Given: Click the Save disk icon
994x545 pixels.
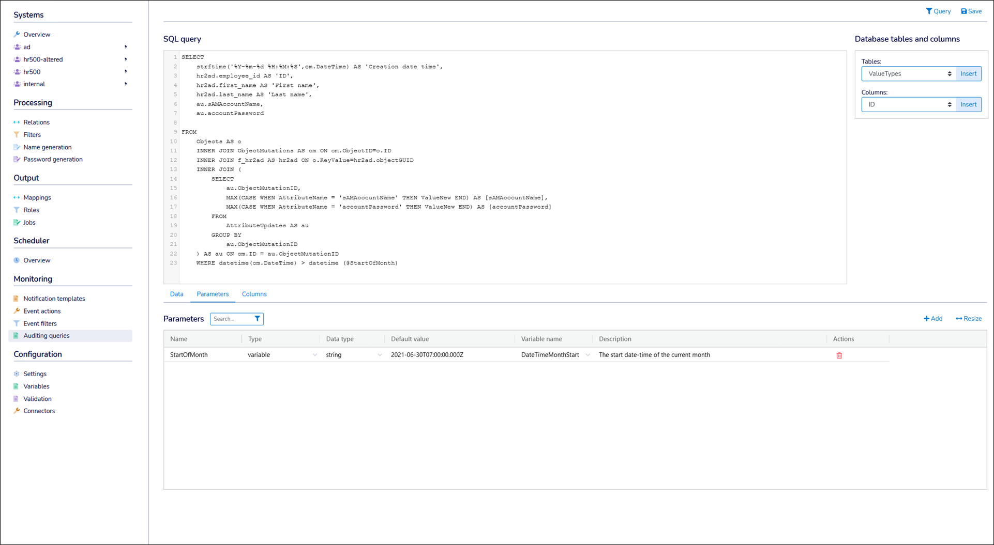Looking at the screenshot, I should 963,11.
